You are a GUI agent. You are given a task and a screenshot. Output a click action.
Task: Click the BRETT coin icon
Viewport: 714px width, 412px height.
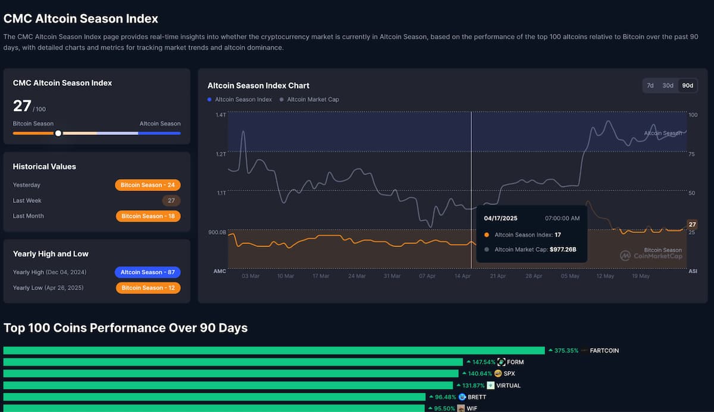[x=462, y=397]
